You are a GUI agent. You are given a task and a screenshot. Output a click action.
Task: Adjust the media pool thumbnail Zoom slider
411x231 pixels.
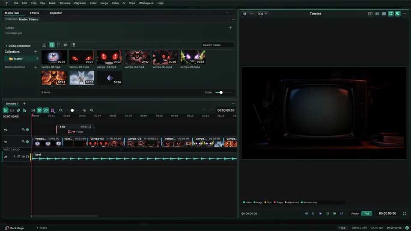coord(221,92)
